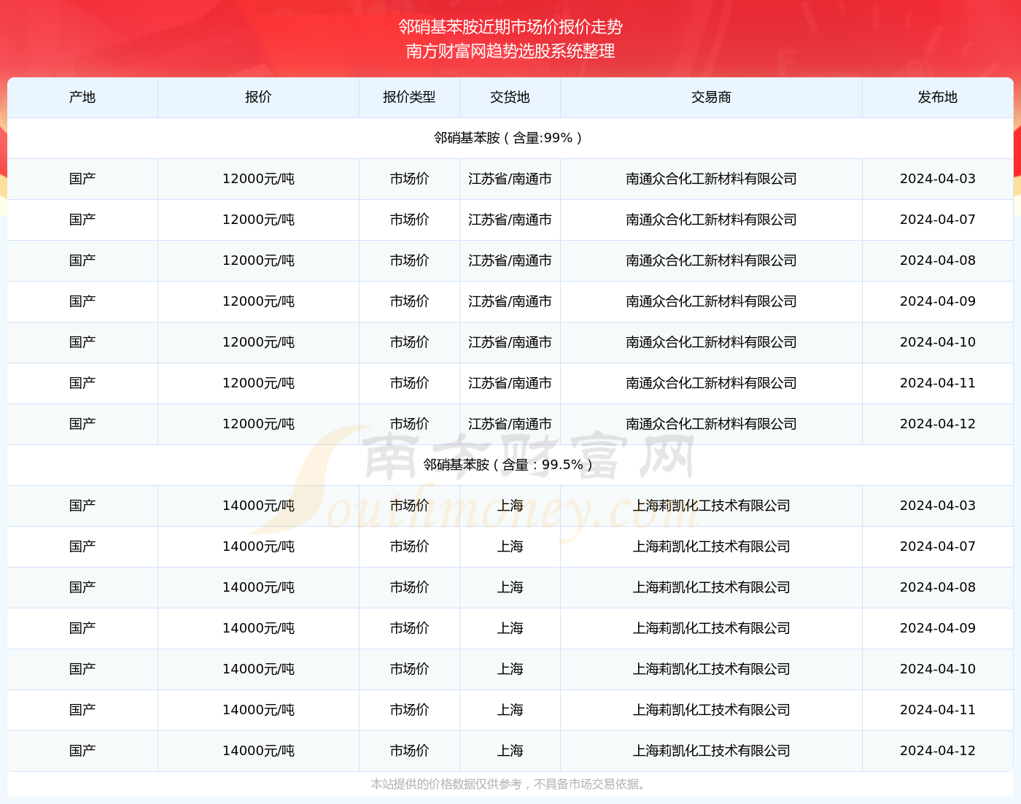Click the 报价类型 column header
This screenshot has height=804, width=1021.
click(409, 97)
